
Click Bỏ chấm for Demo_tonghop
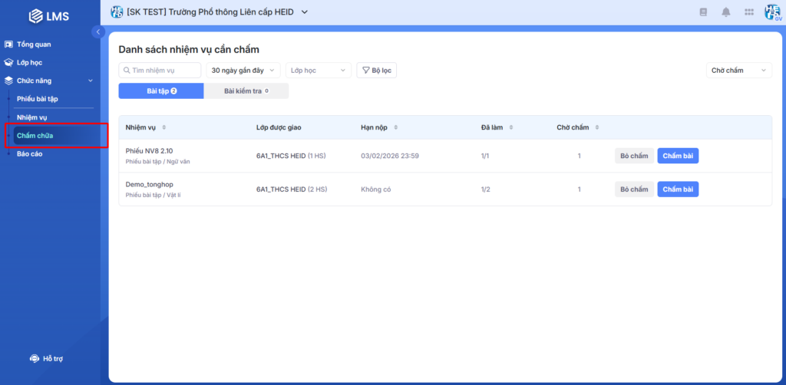[x=634, y=189]
